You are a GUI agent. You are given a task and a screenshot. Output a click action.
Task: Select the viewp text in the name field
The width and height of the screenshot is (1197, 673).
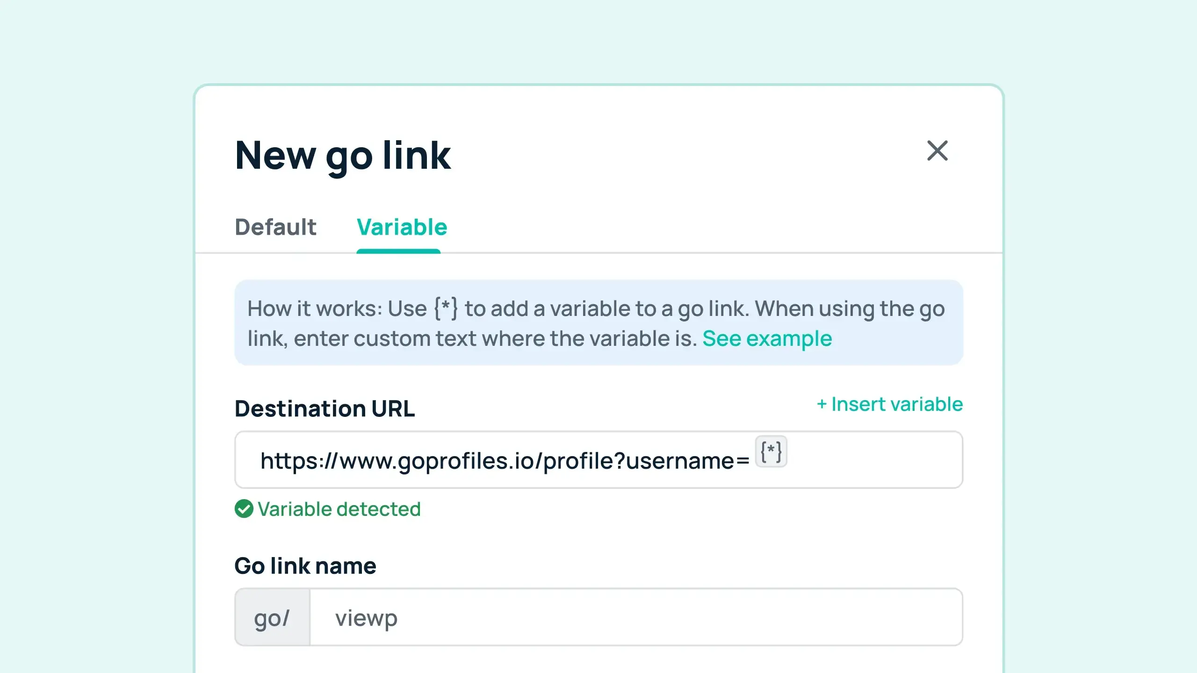click(x=366, y=617)
